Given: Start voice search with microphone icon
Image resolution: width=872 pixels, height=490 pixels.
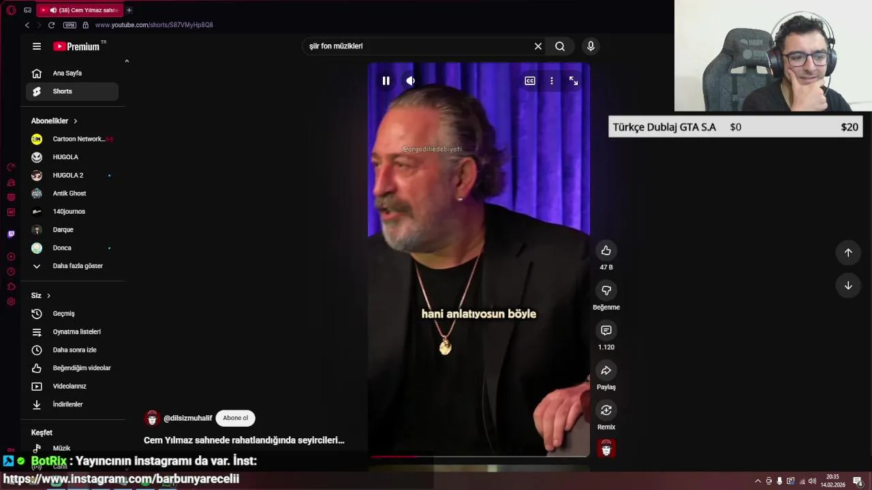Looking at the screenshot, I should click(591, 46).
